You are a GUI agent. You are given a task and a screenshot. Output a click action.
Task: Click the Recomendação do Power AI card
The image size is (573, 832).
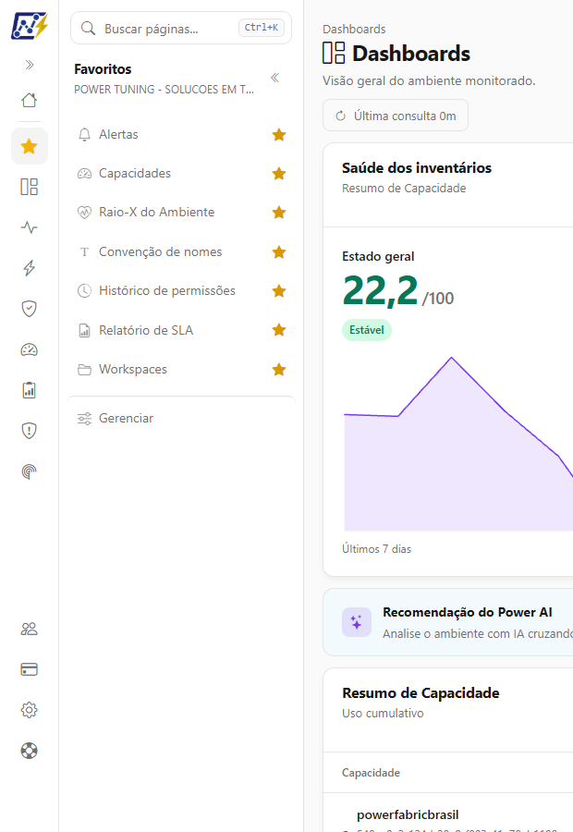[448, 622]
